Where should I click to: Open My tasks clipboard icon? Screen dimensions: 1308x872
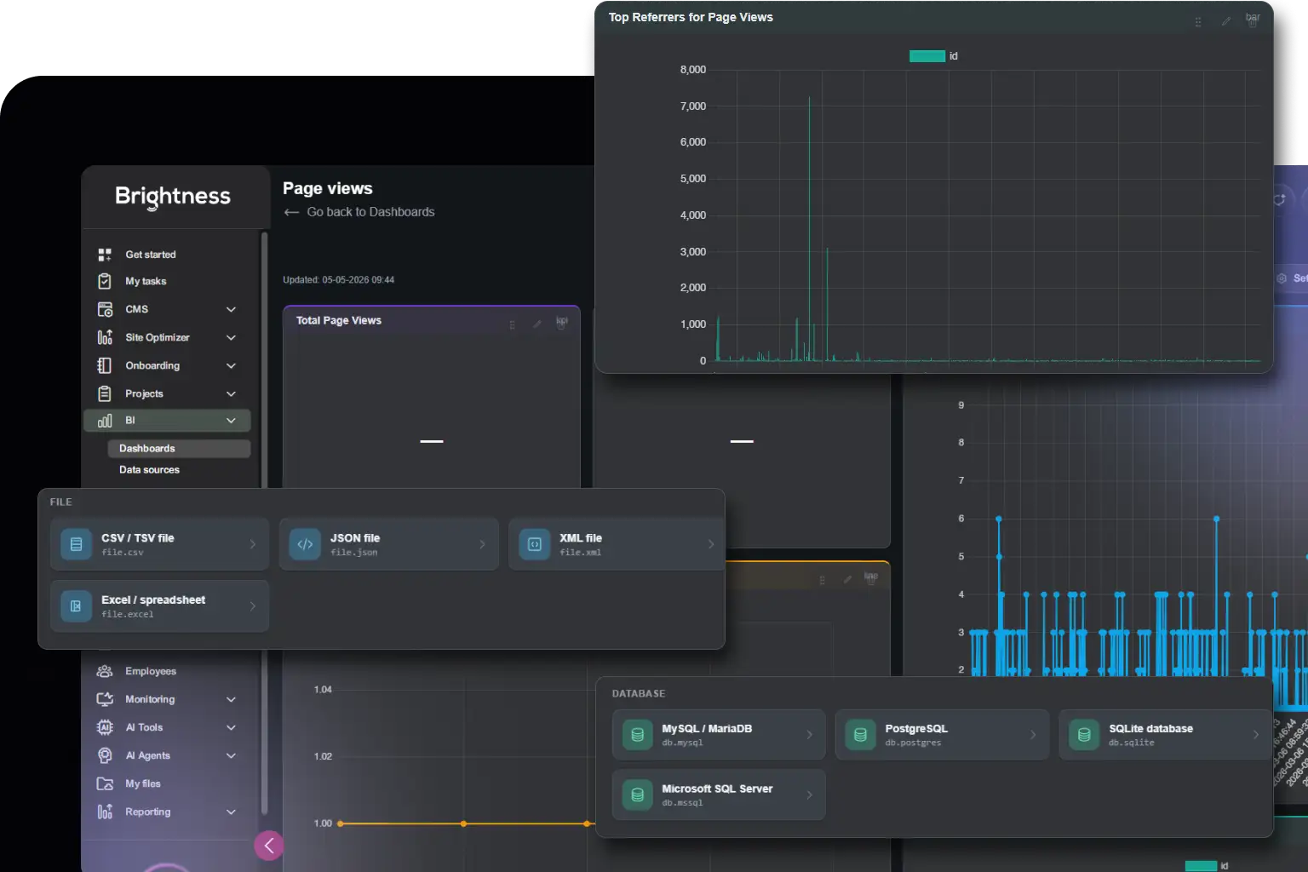coord(105,281)
